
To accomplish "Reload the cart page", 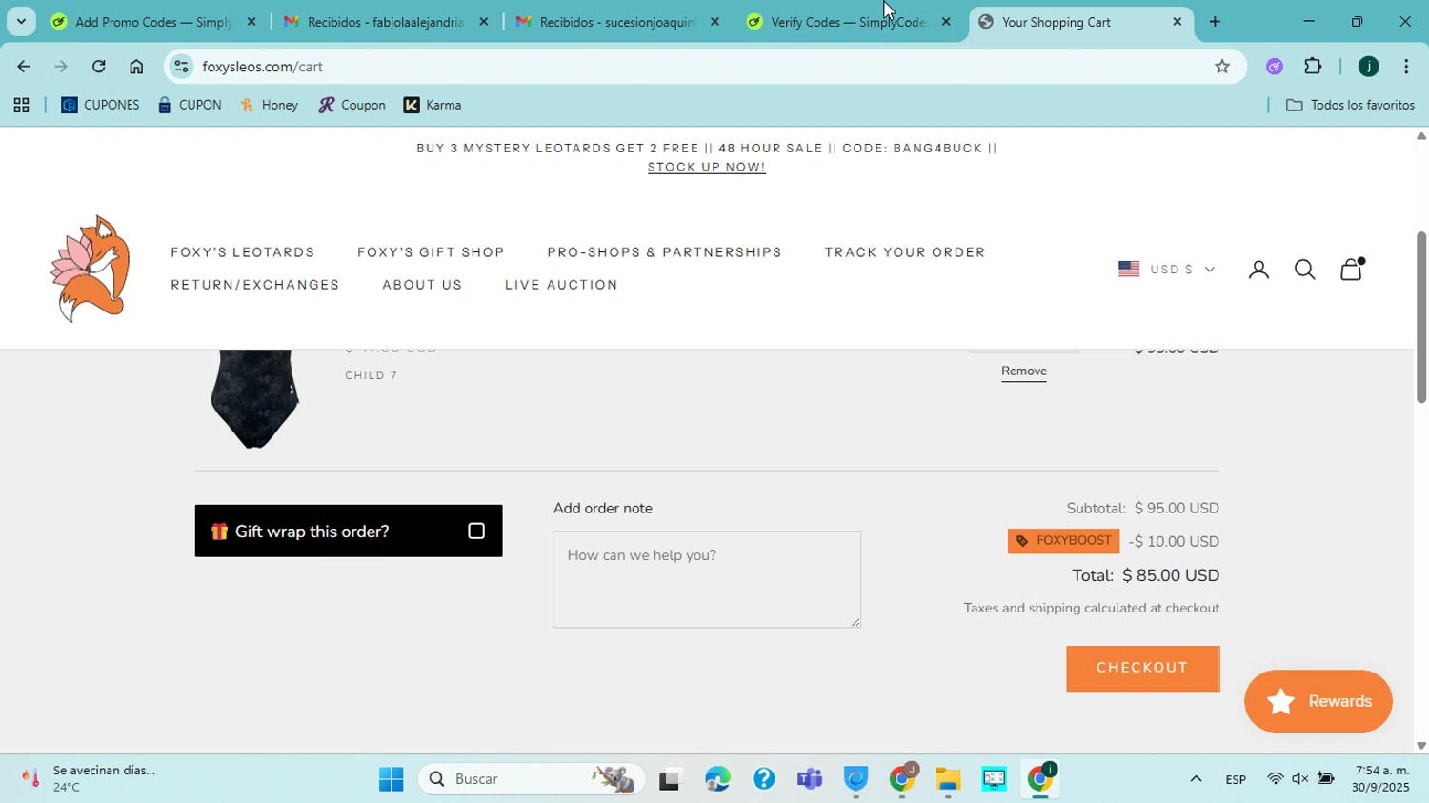I will coord(99,67).
